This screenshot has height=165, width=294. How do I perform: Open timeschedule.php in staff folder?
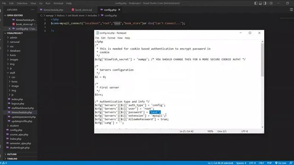pos(22,112)
